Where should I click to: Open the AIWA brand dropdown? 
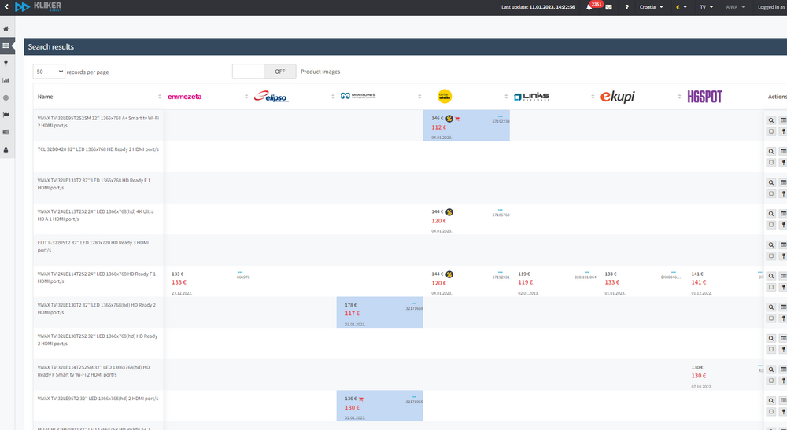[x=735, y=7]
